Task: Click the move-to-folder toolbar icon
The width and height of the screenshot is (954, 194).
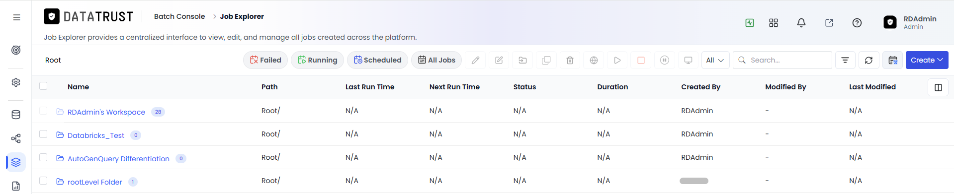Action: coord(522,60)
